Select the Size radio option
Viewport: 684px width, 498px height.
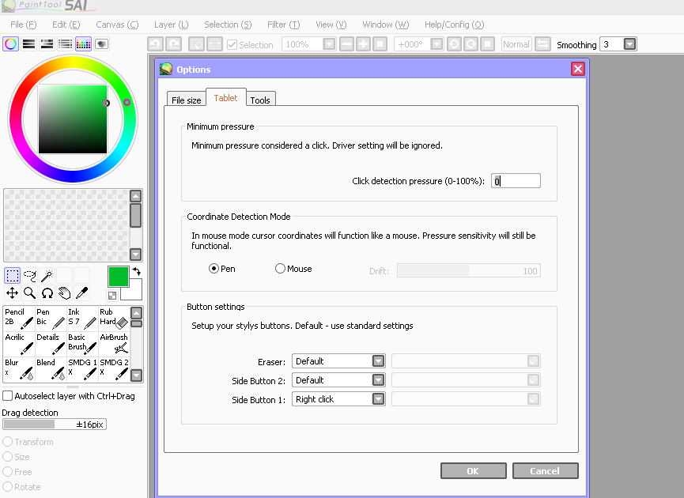(x=7, y=457)
